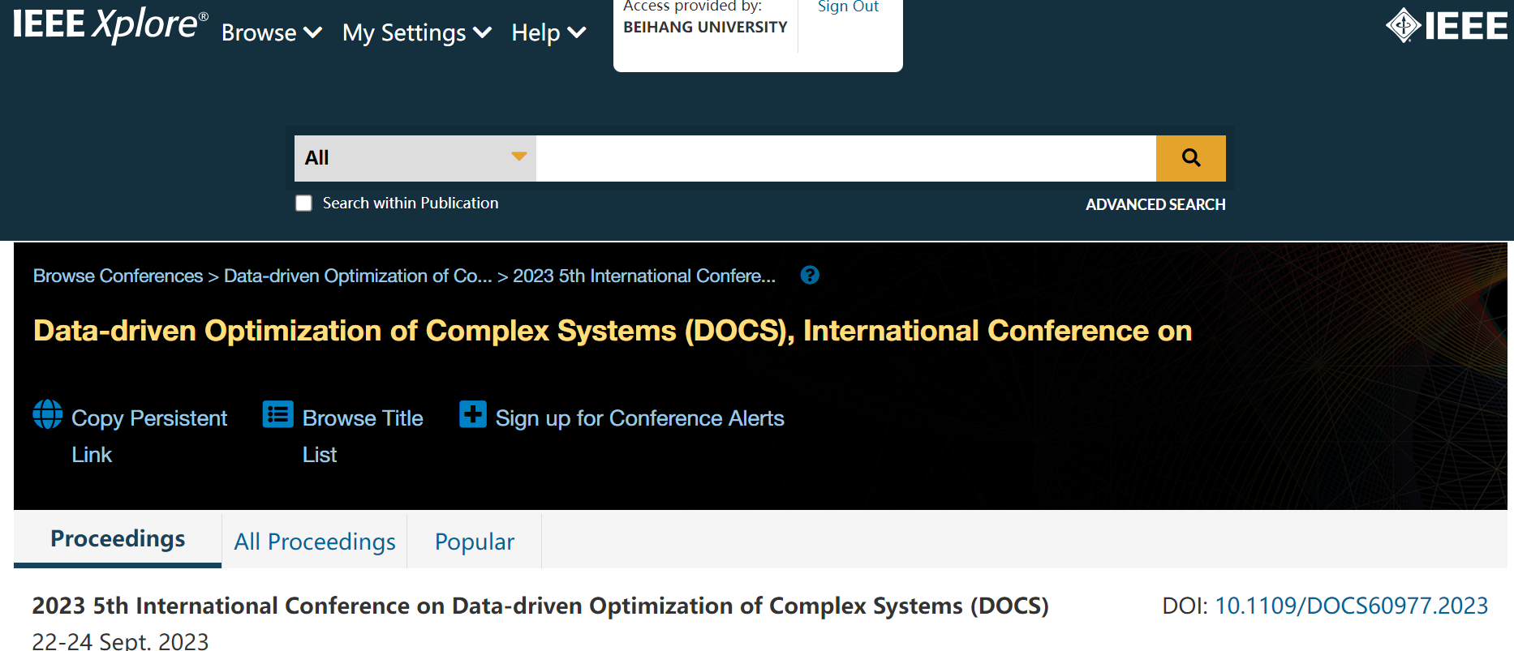Click the blue help question mark icon

pyautogui.click(x=809, y=276)
